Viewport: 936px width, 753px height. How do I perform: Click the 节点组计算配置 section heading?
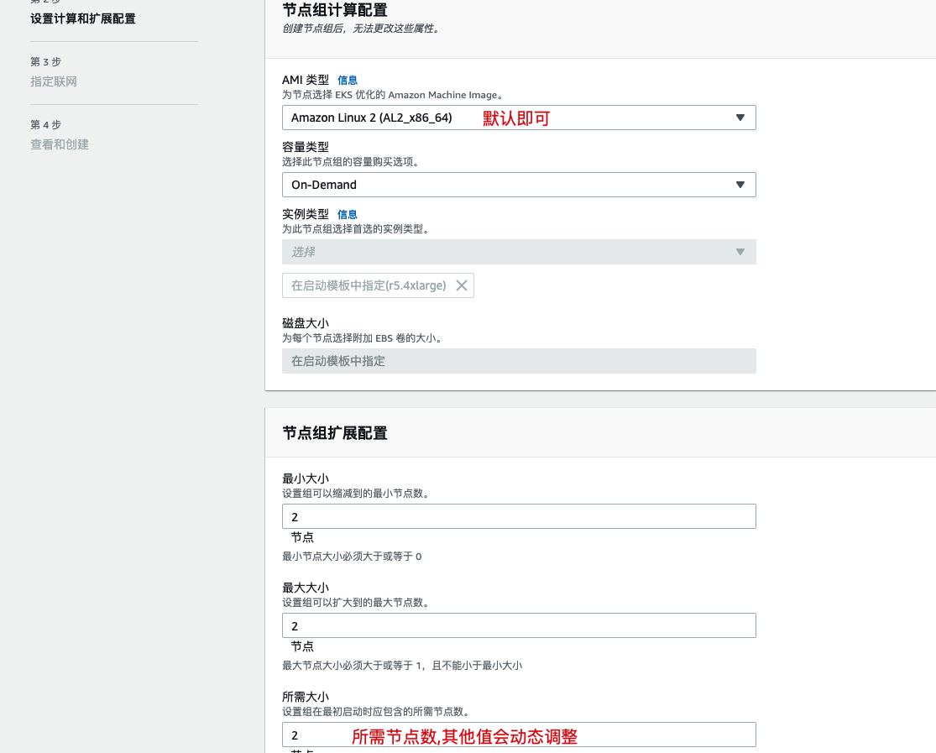click(335, 10)
